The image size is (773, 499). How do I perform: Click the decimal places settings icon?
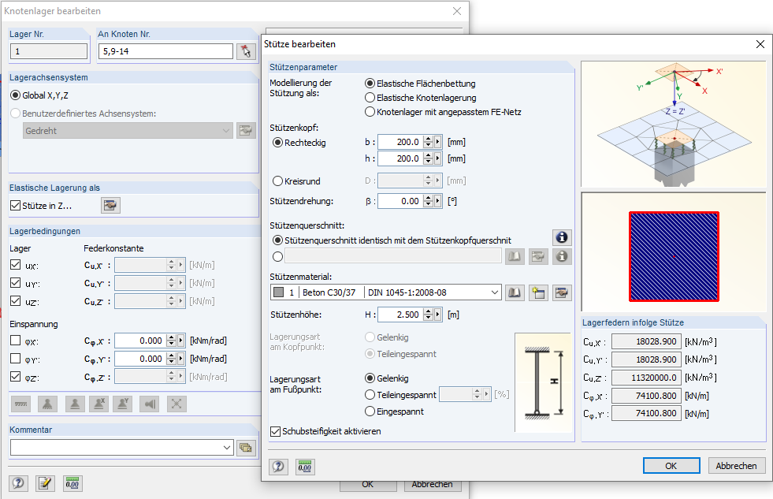click(x=304, y=467)
